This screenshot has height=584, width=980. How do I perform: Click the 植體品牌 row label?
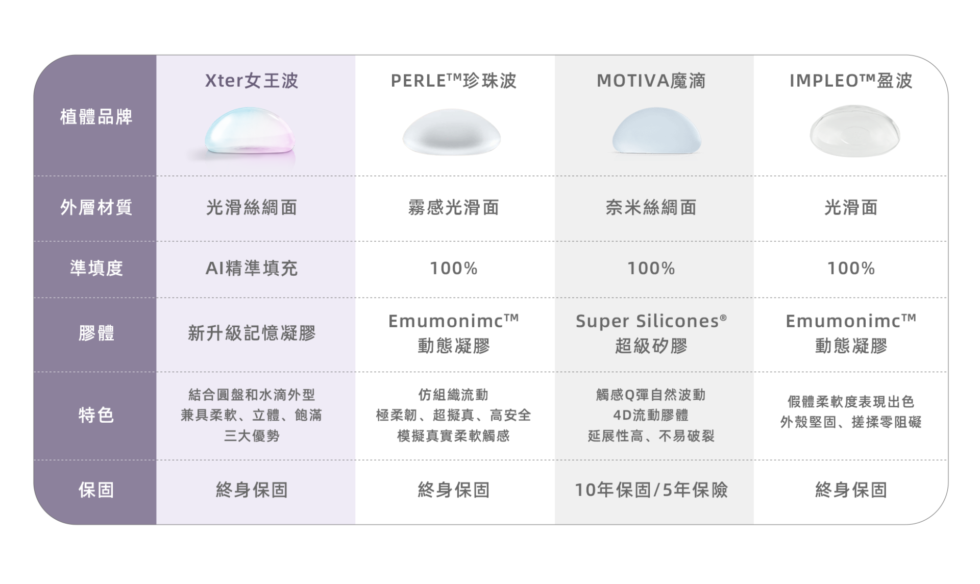pyautogui.click(x=96, y=117)
